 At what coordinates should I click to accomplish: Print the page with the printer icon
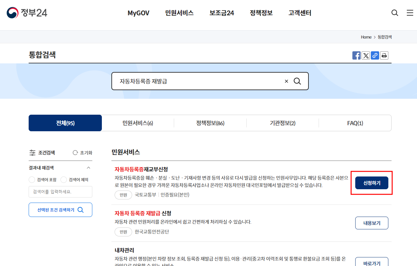pyautogui.click(x=384, y=55)
